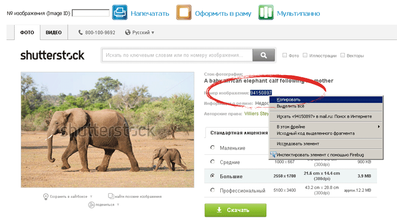The width and height of the screenshot is (397, 222).
Task: Click the green Мультипанно panels icon
Action: [266, 13]
